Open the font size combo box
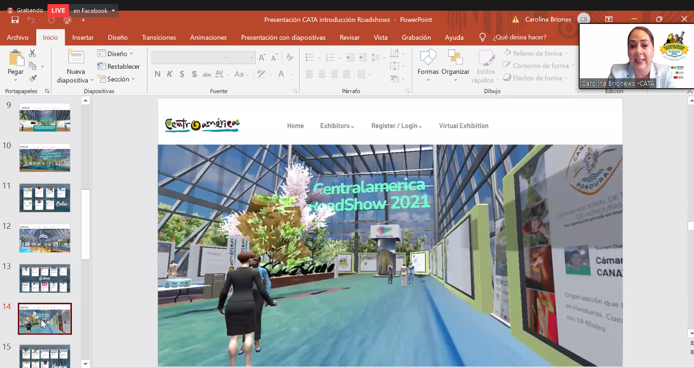This screenshot has width=694, height=368. click(243, 58)
